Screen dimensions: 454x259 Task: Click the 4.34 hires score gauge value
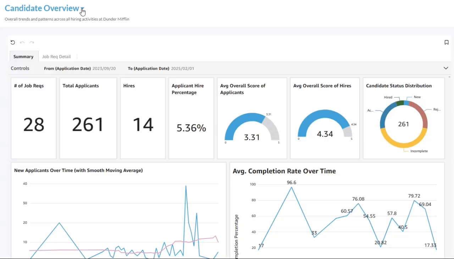coord(325,134)
